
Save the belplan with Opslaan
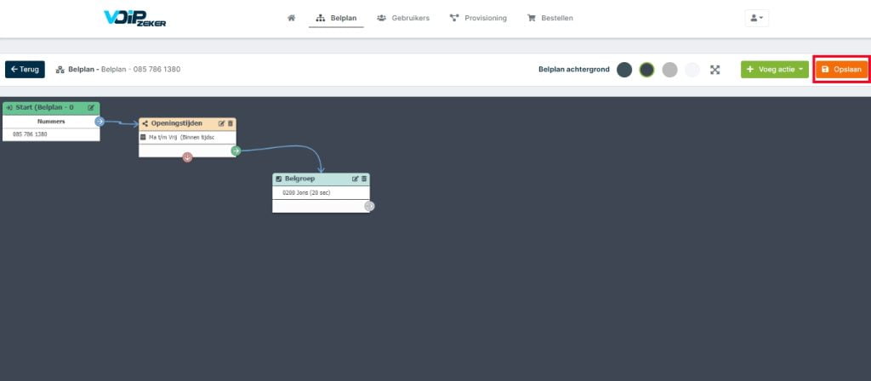(841, 70)
